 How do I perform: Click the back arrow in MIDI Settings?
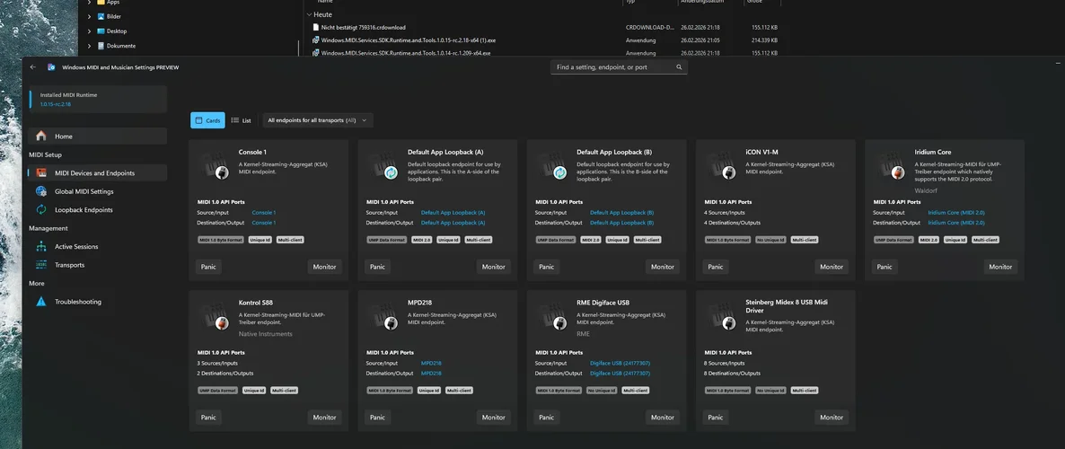[32, 67]
